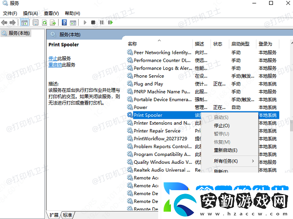Click the scroll-up arrow of services list
This screenshot has height=219, width=293.
click(x=292, y=43)
